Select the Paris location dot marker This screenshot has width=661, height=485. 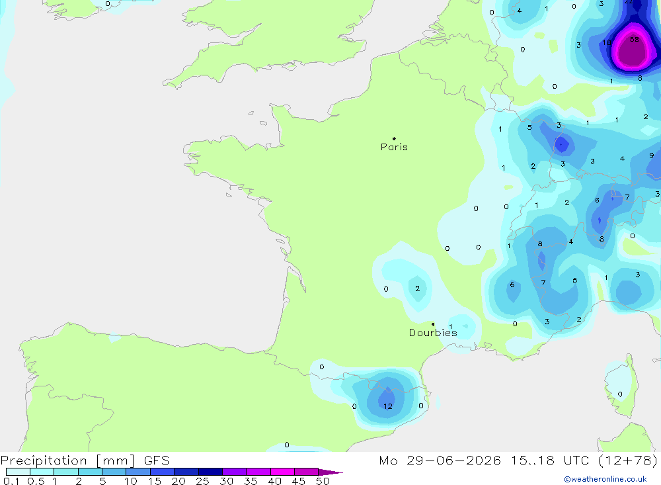(x=394, y=138)
